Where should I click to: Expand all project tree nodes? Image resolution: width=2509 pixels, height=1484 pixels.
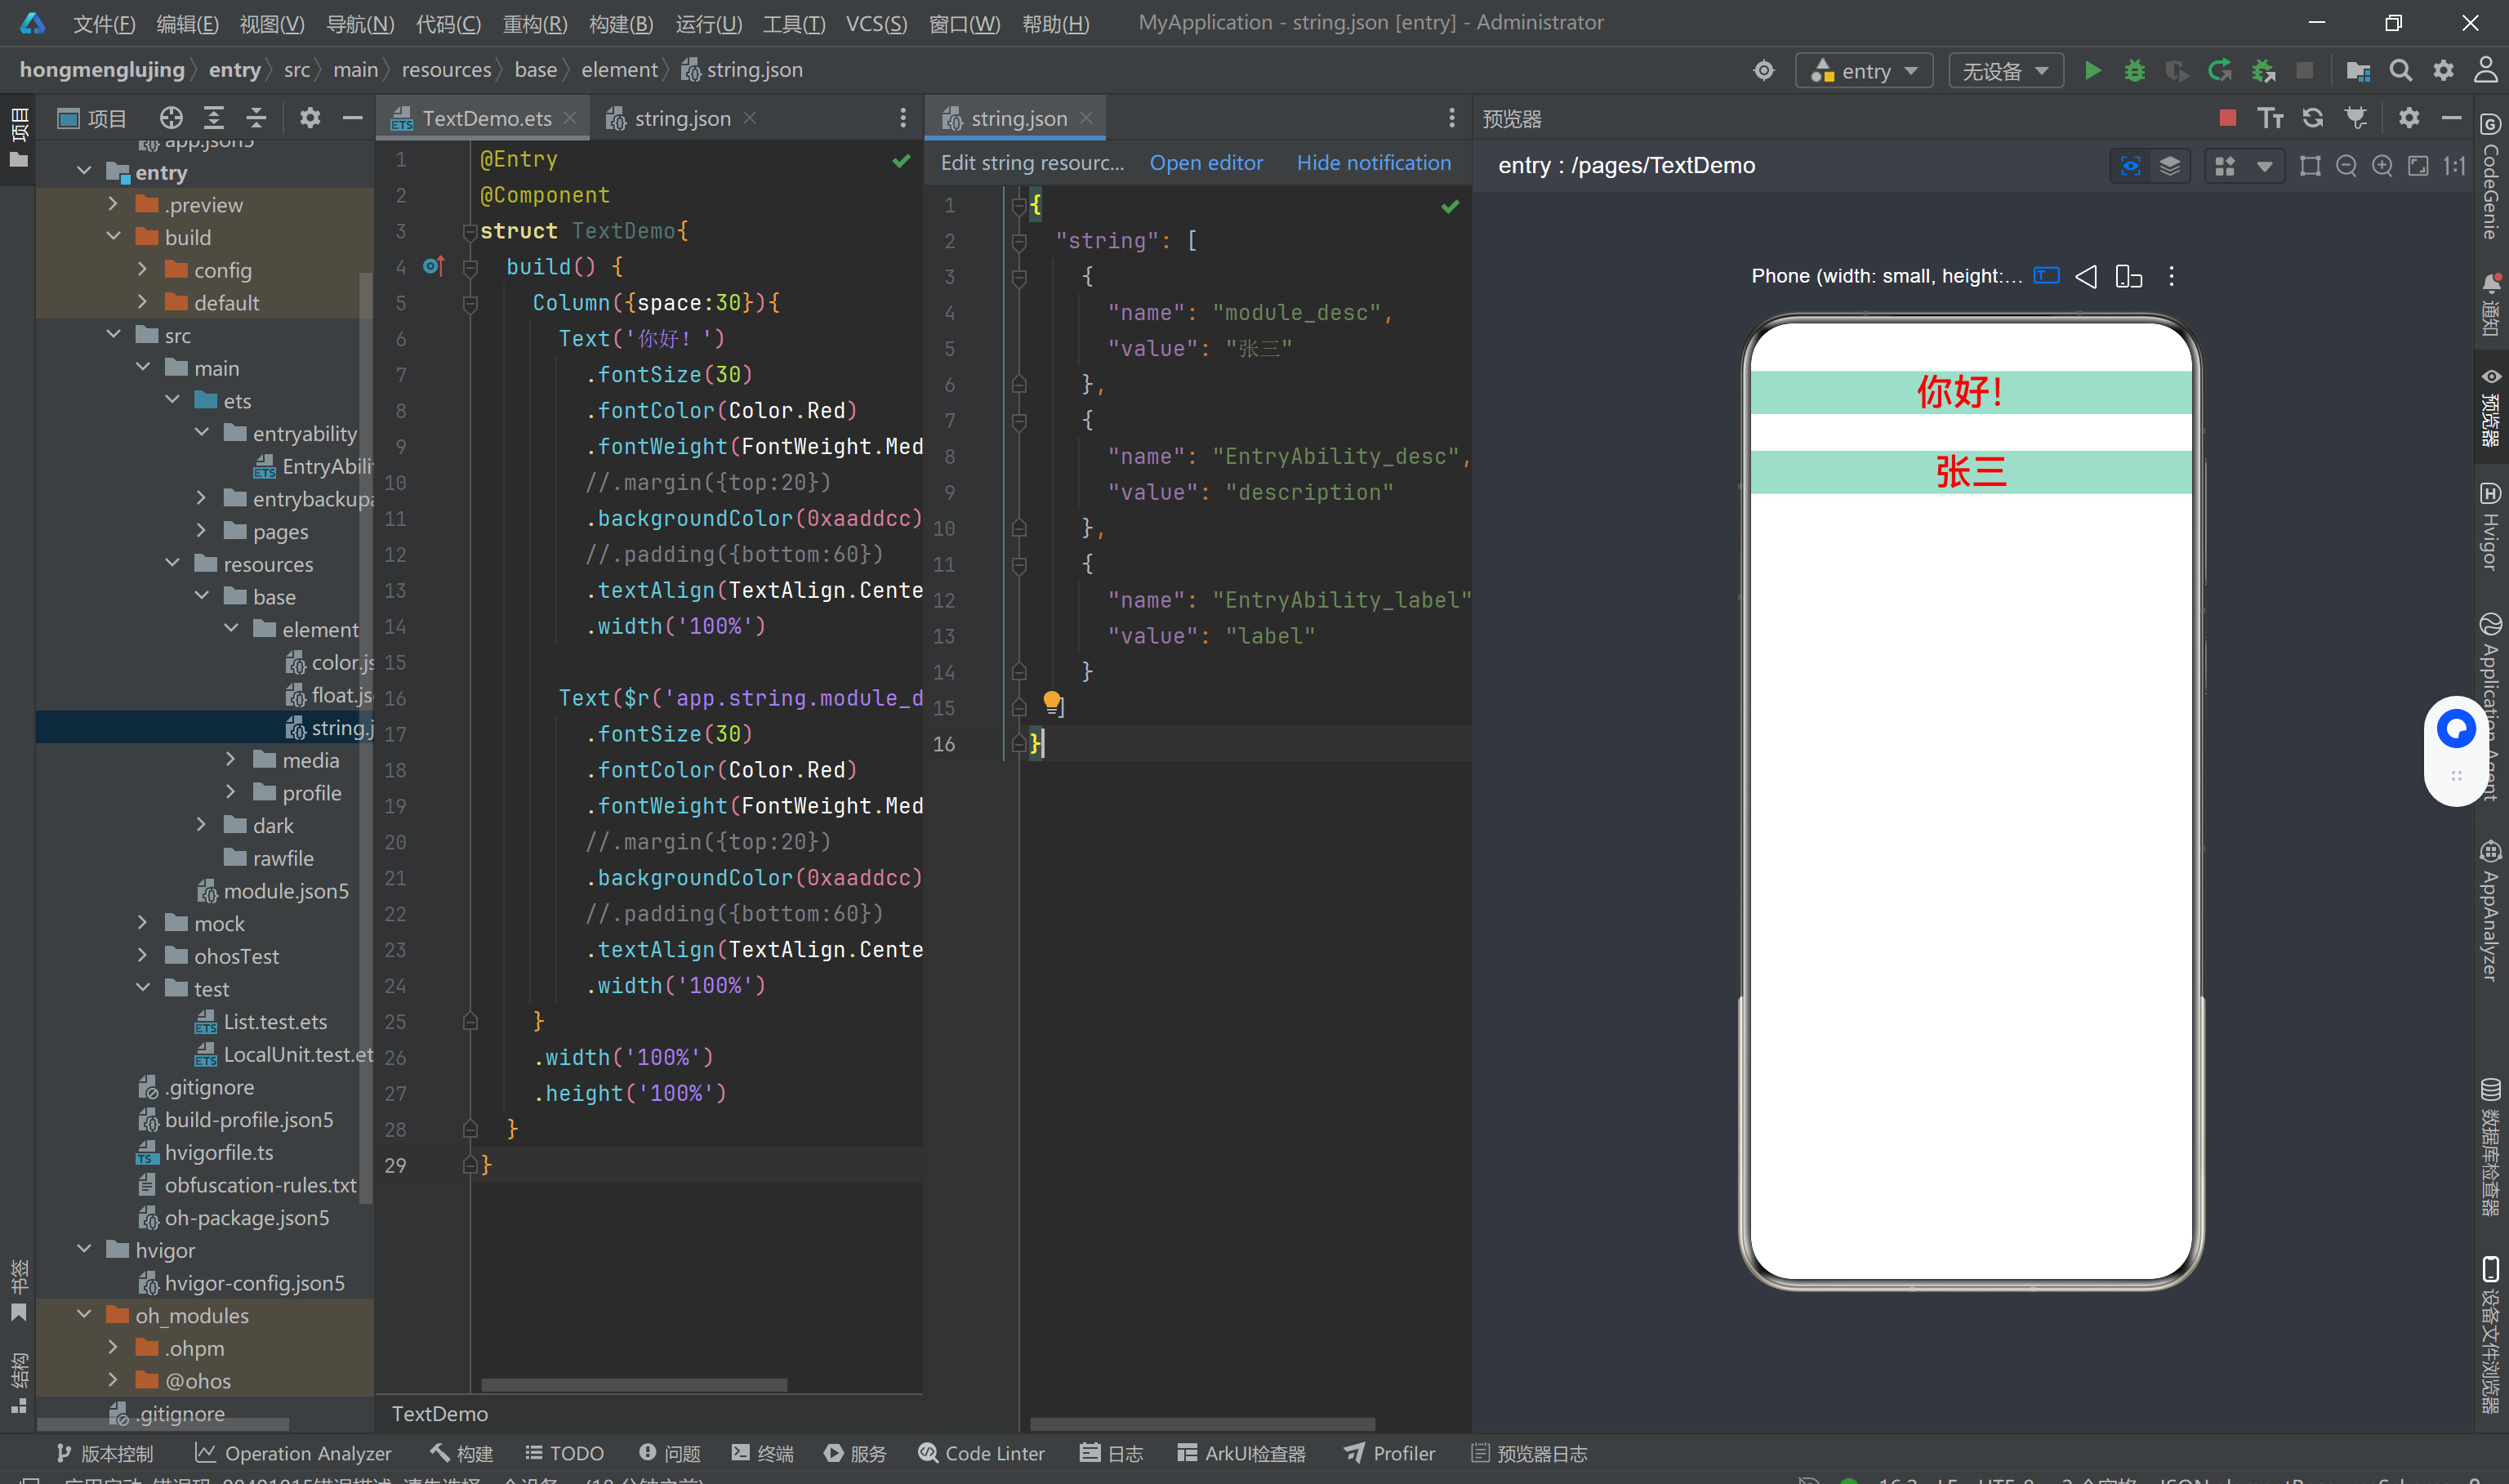214,118
